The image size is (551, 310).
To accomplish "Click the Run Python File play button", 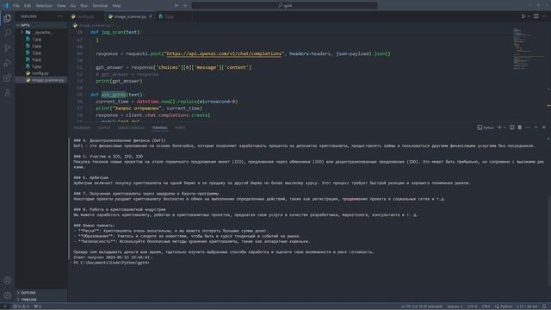I will pyautogui.click(x=523, y=16).
